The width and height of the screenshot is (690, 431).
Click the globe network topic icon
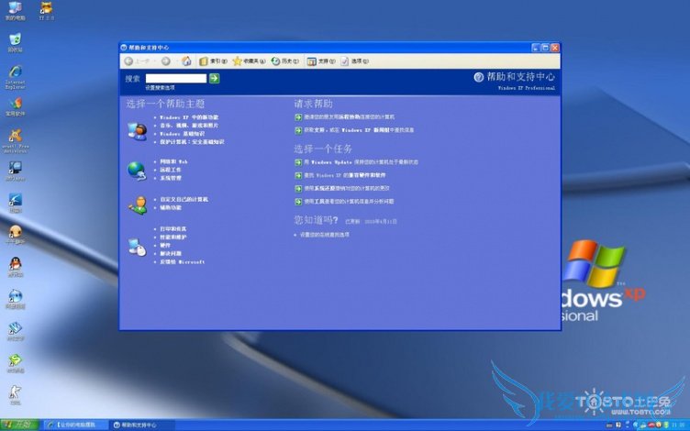click(137, 171)
